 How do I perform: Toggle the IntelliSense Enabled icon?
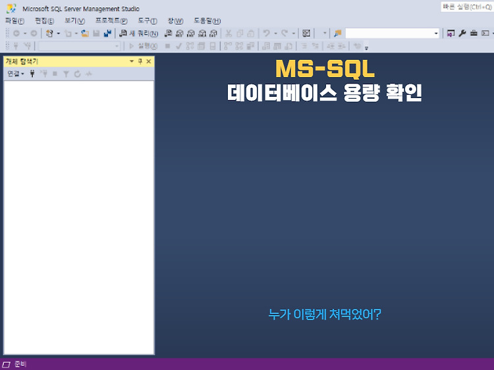point(213,46)
